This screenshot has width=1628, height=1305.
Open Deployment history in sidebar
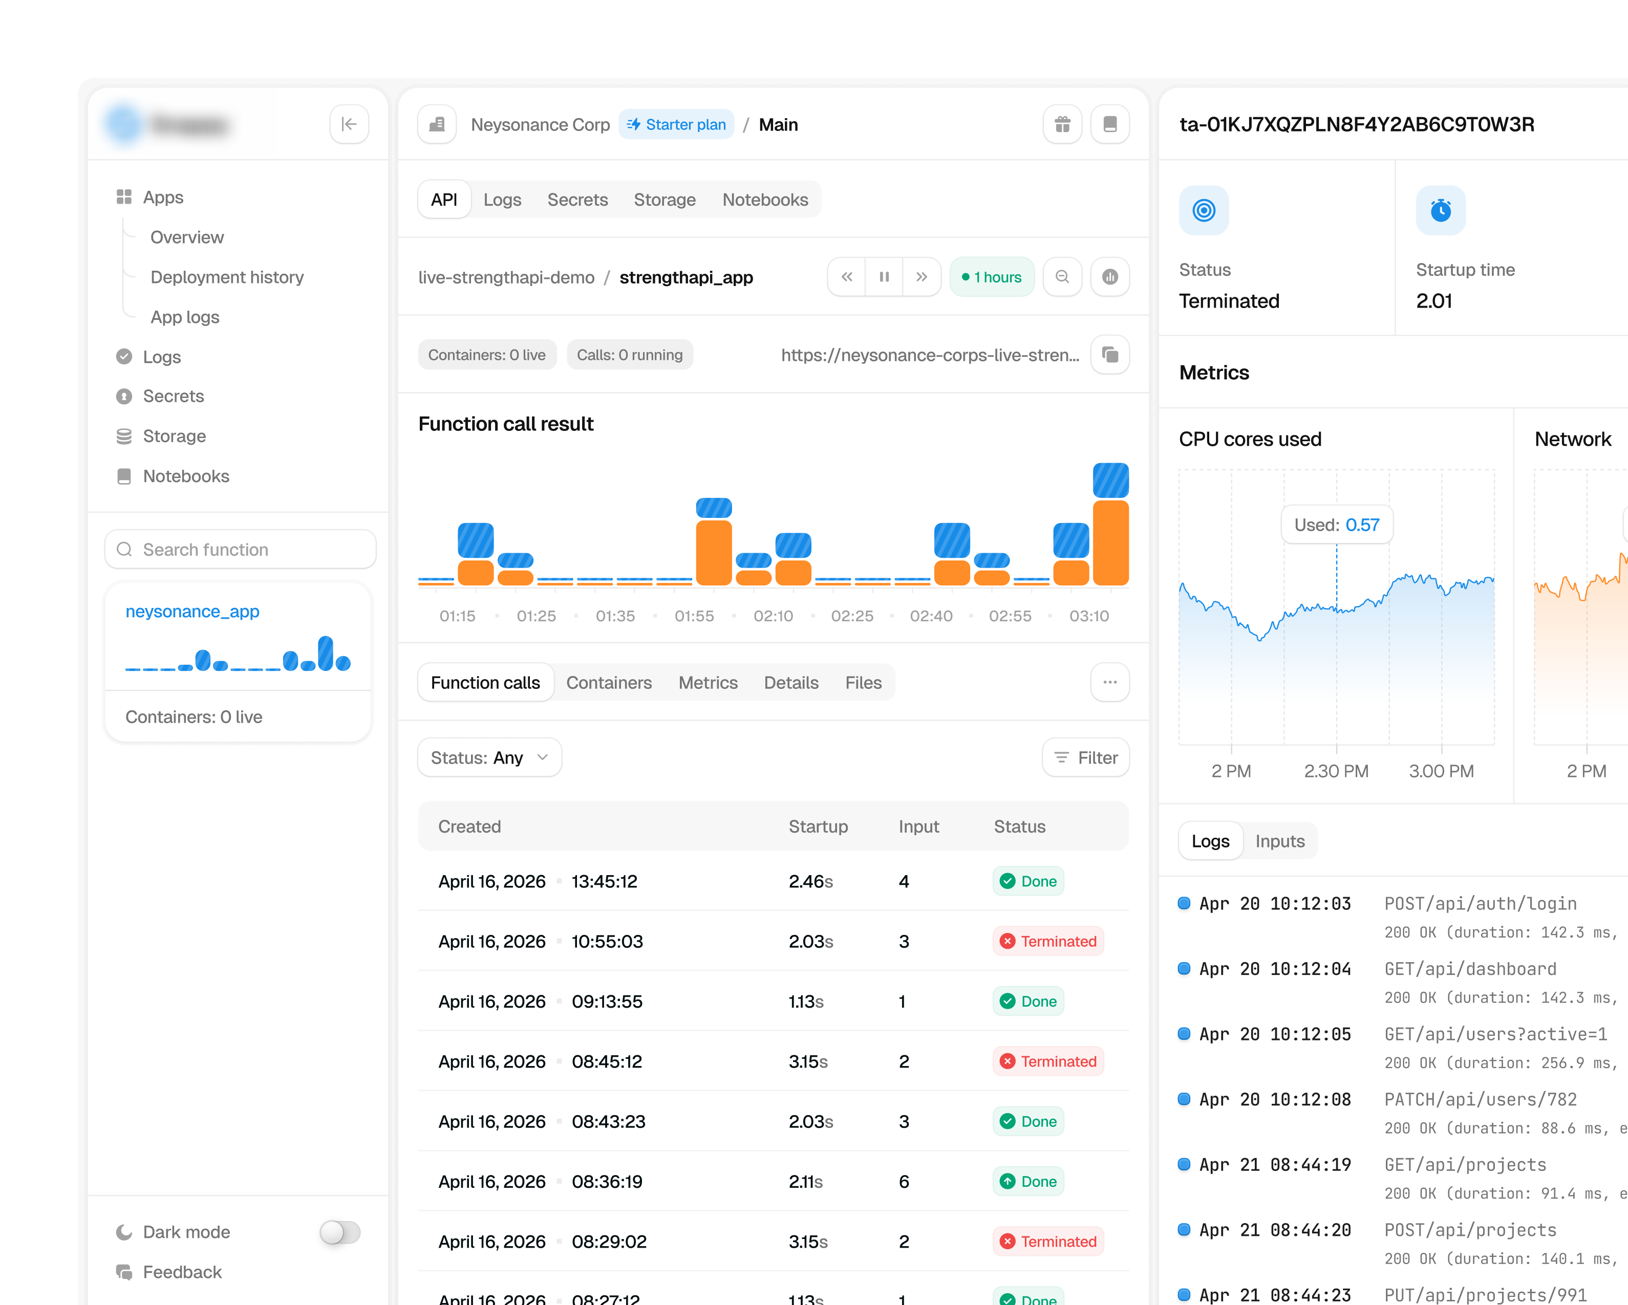pyautogui.click(x=226, y=277)
